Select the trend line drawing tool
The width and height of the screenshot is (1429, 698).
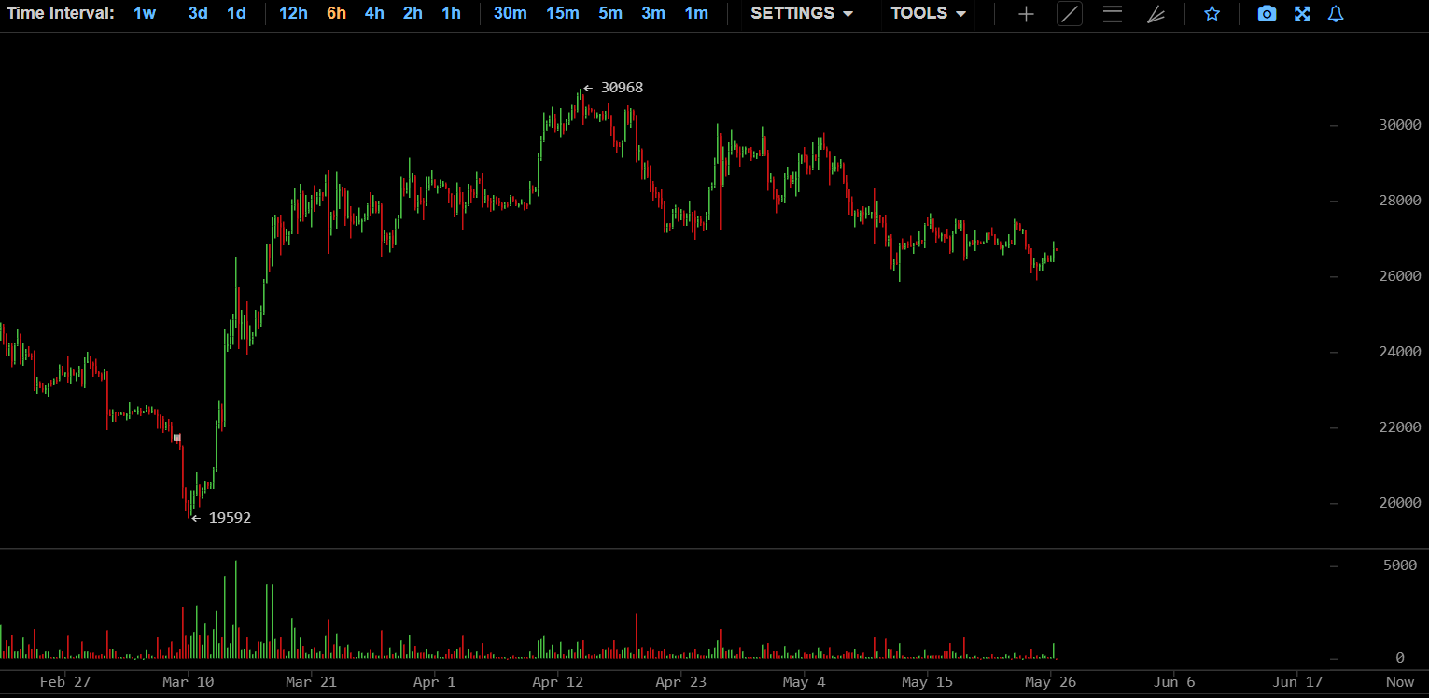pyautogui.click(x=1070, y=14)
